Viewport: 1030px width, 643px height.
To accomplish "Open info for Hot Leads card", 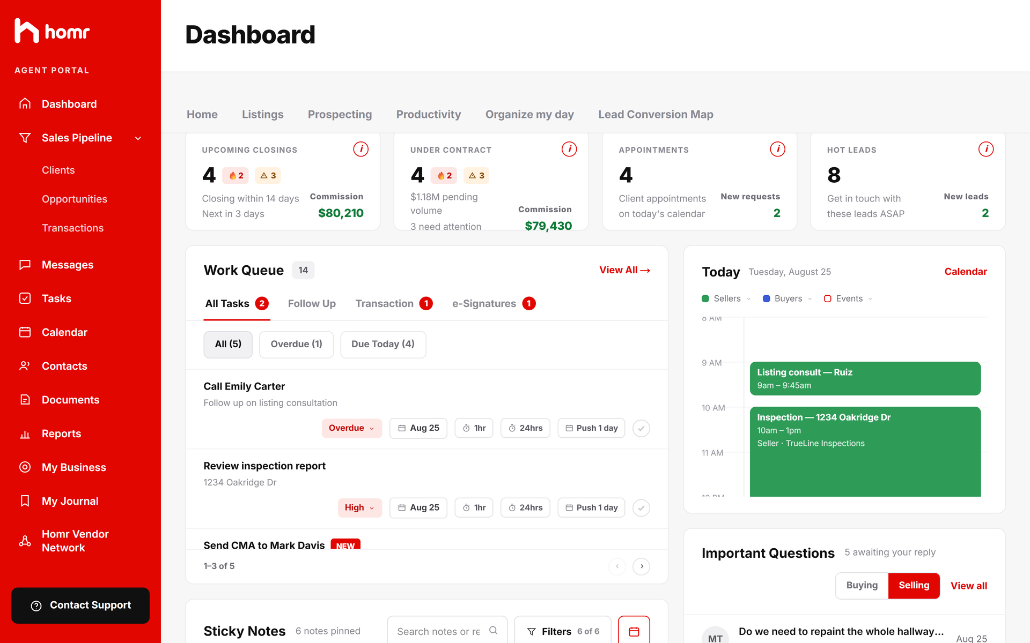I will [x=986, y=149].
